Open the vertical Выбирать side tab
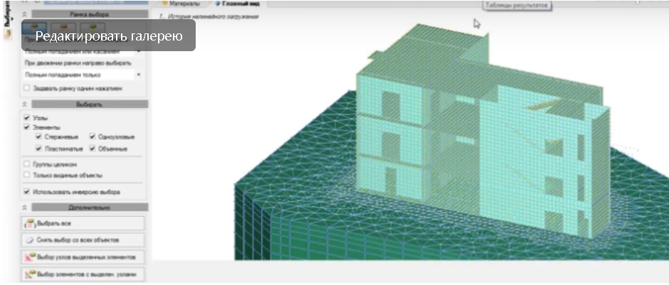 tap(7, 13)
